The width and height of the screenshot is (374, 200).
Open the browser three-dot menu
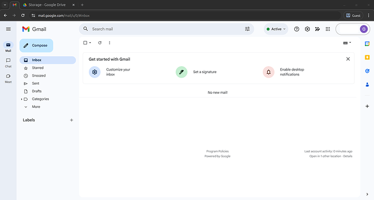coord(369,16)
